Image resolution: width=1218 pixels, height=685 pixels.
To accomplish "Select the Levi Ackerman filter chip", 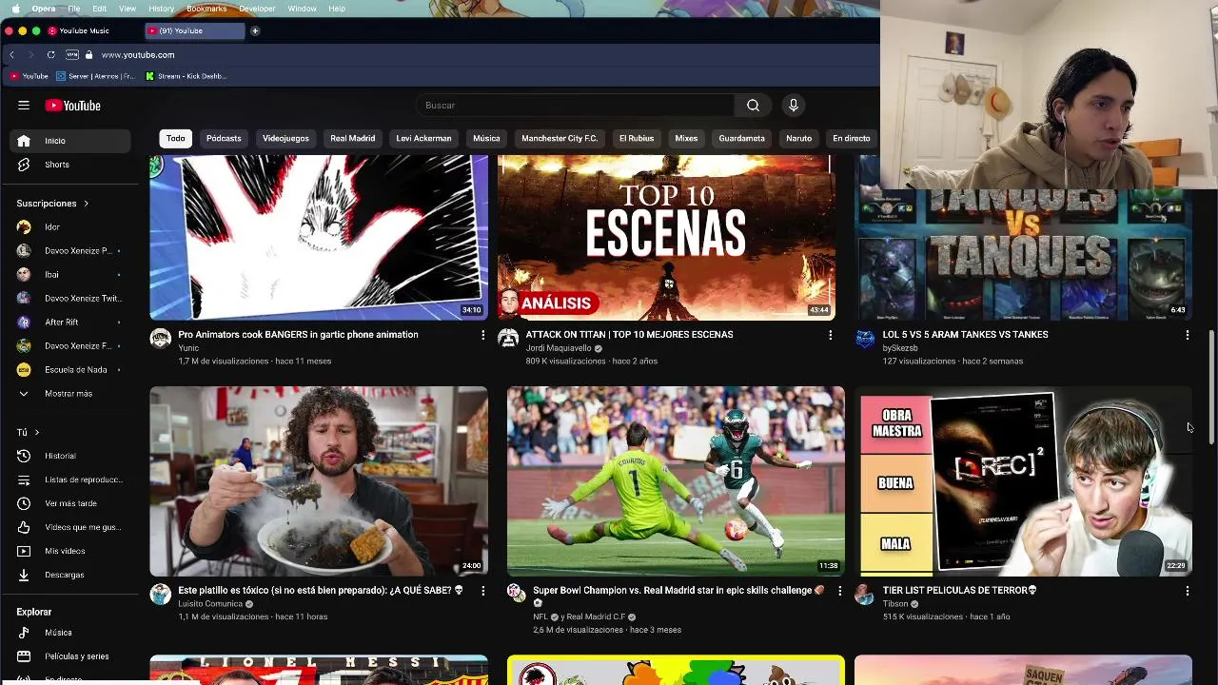I will pyautogui.click(x=423, y=139).
